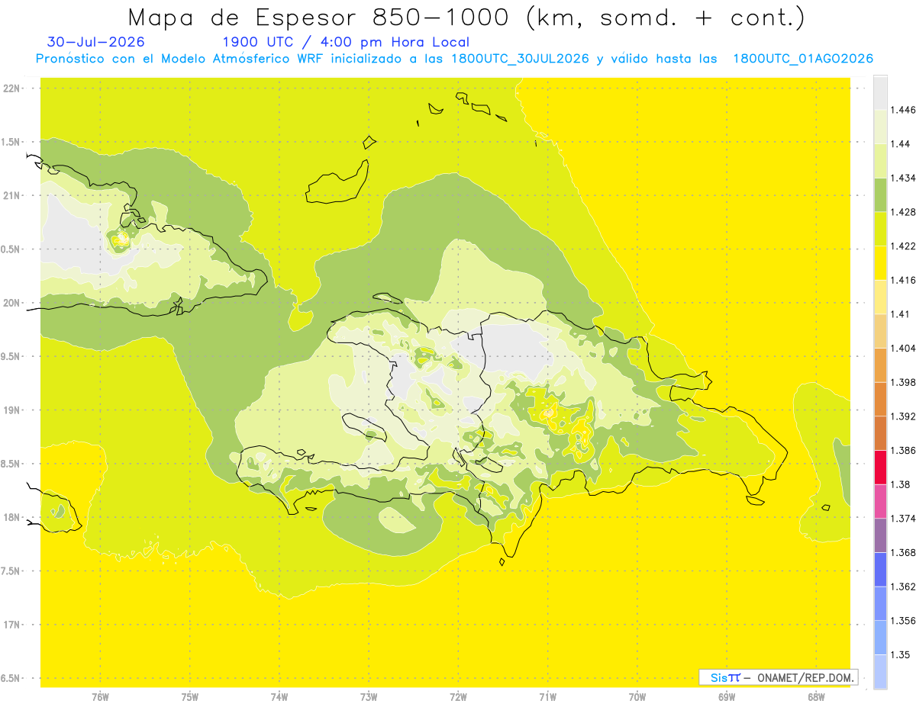Screen dimensions: 916x707
Task: Click the time text '1900 UTC / 4:00 pm Hora Local'
Action: pos(346,43)
